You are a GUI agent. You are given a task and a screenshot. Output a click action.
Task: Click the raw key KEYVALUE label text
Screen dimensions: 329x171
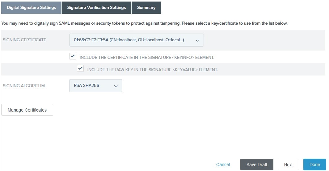click(152, 70)
